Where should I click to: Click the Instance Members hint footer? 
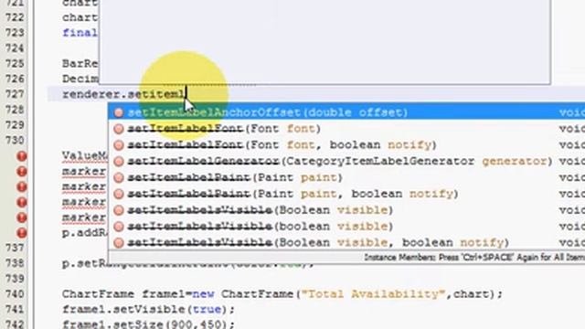coord(474,258)
